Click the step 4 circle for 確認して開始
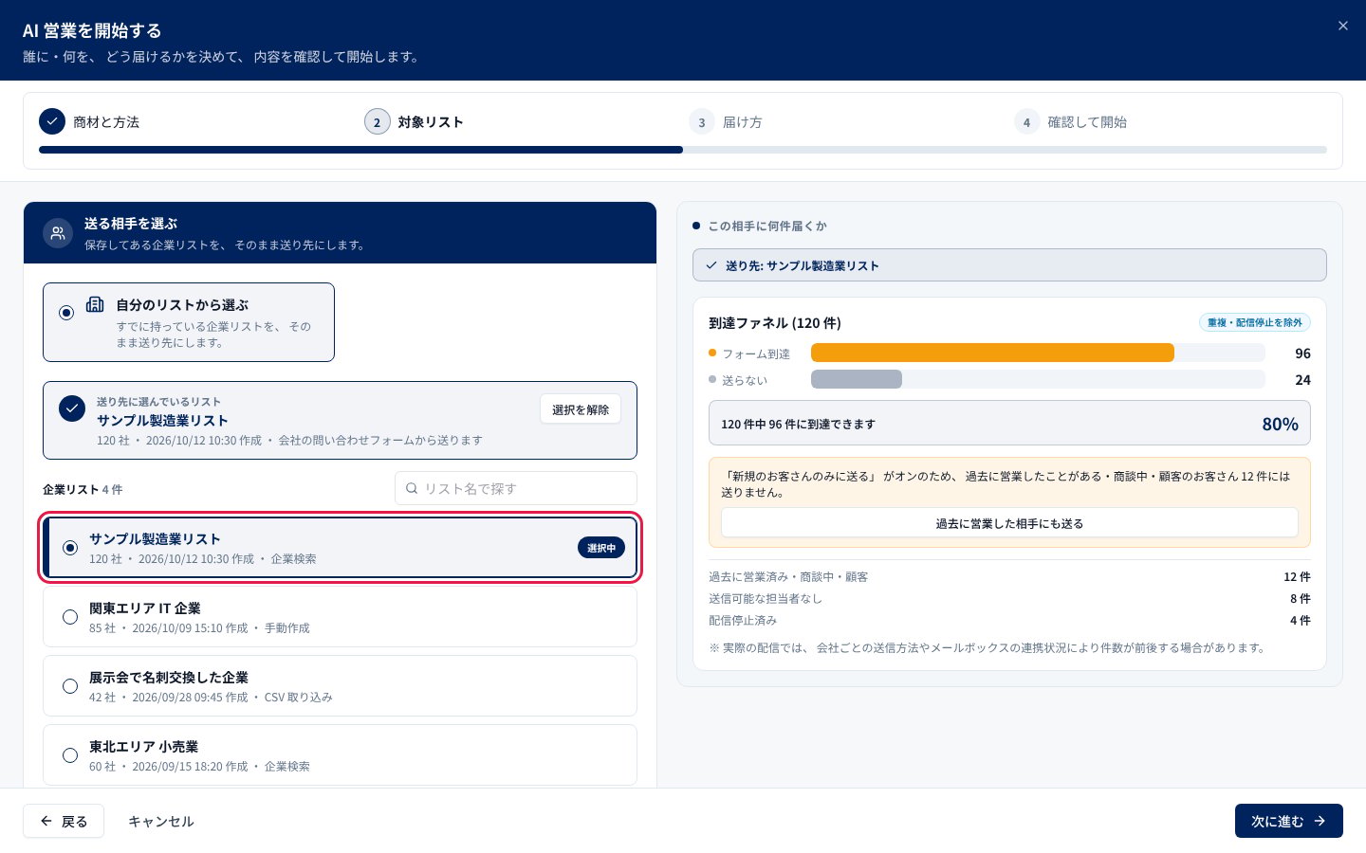Image resolution: width=1366 pixels, height=853 pixels. click(1026, 121)
